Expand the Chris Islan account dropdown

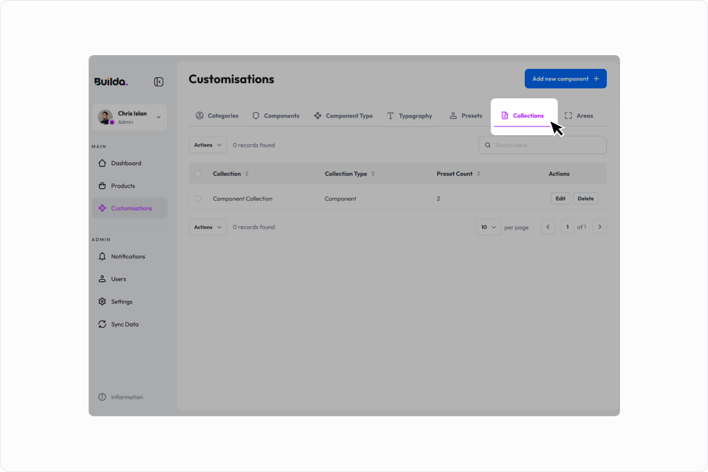click(x=159, y=117)
